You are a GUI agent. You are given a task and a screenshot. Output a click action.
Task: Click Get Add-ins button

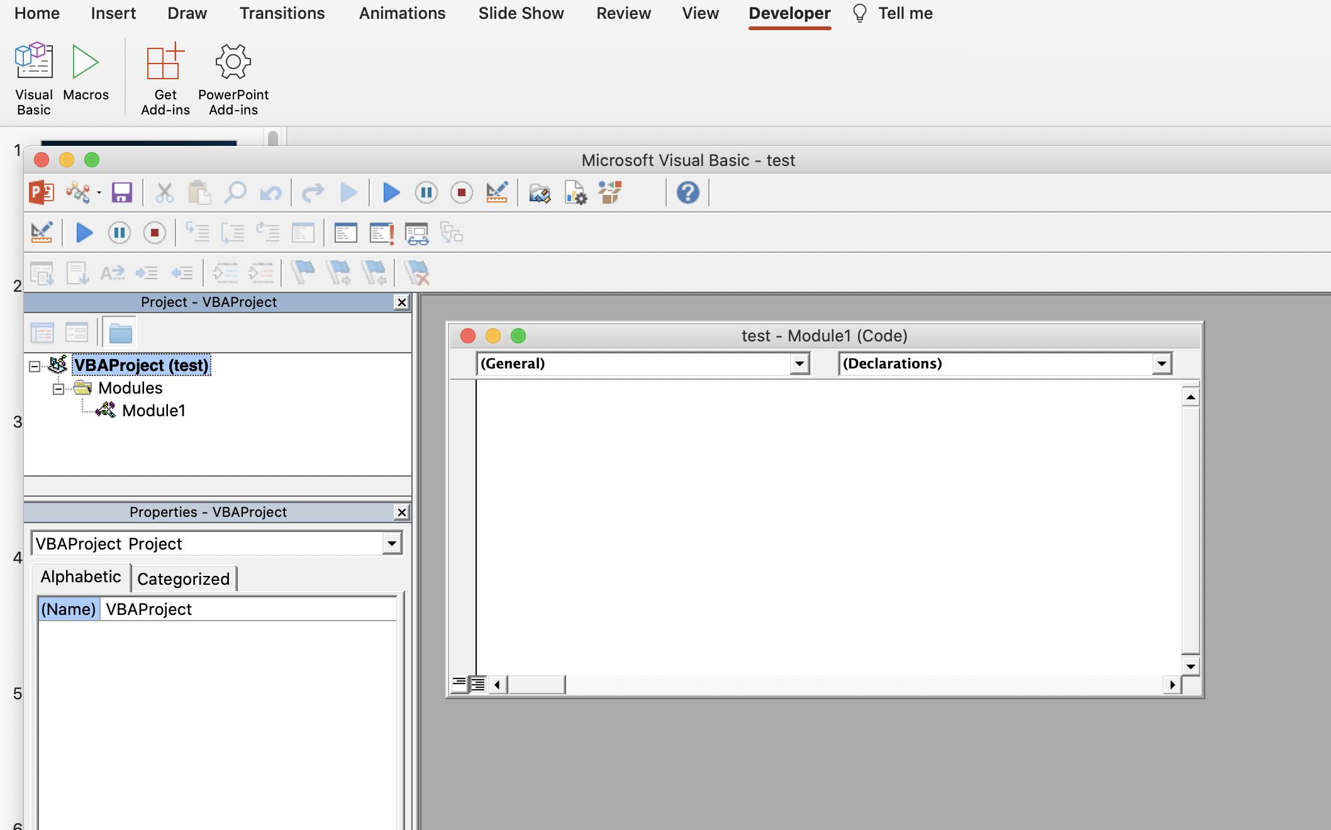165,79
